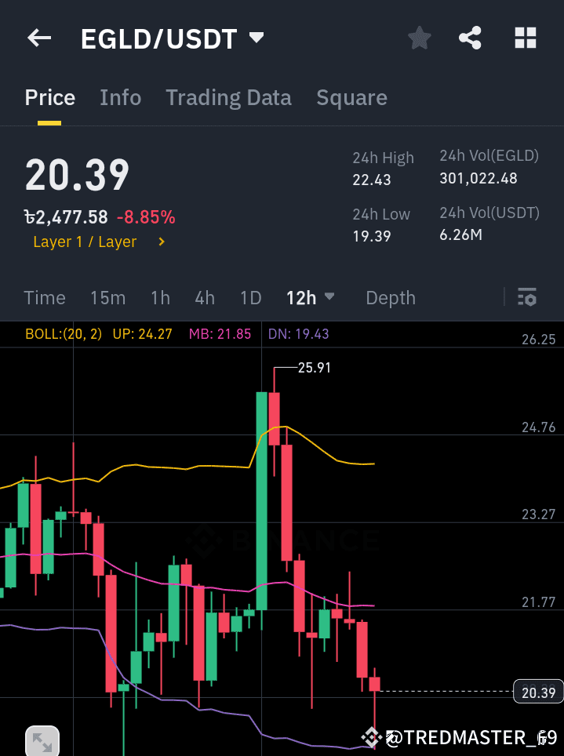Expand the Layer 1 / Layer details
564x756 pixels.
pos(161,242)
